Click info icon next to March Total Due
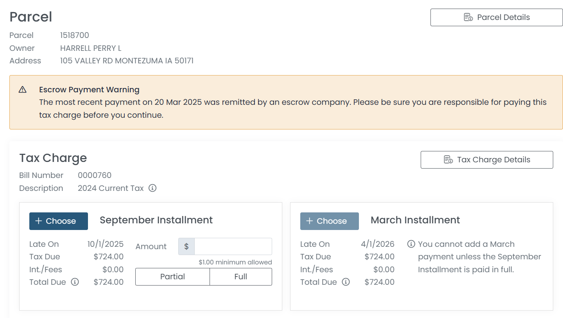 point(346,282)
